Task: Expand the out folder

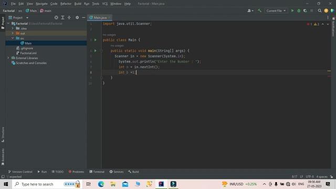Action: point(13,33)
